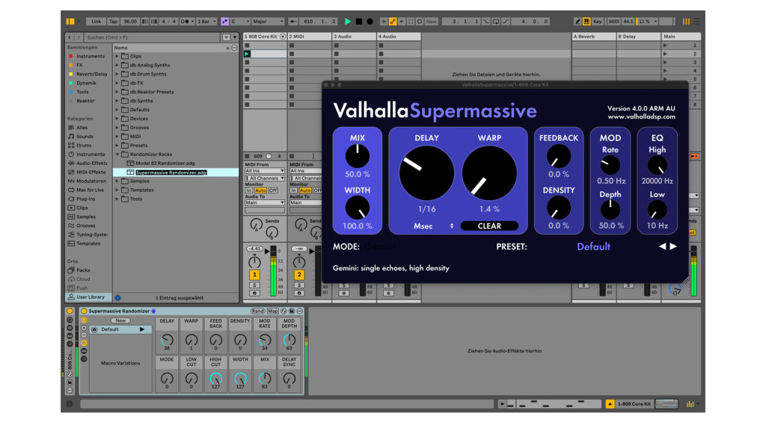The image size is (766, 422).
Task: Toggle the scale mode icon beside the C key
Action: (224, 22)
